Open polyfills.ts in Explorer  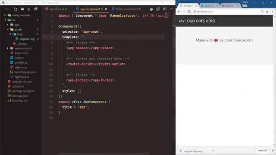coord(21,63)
